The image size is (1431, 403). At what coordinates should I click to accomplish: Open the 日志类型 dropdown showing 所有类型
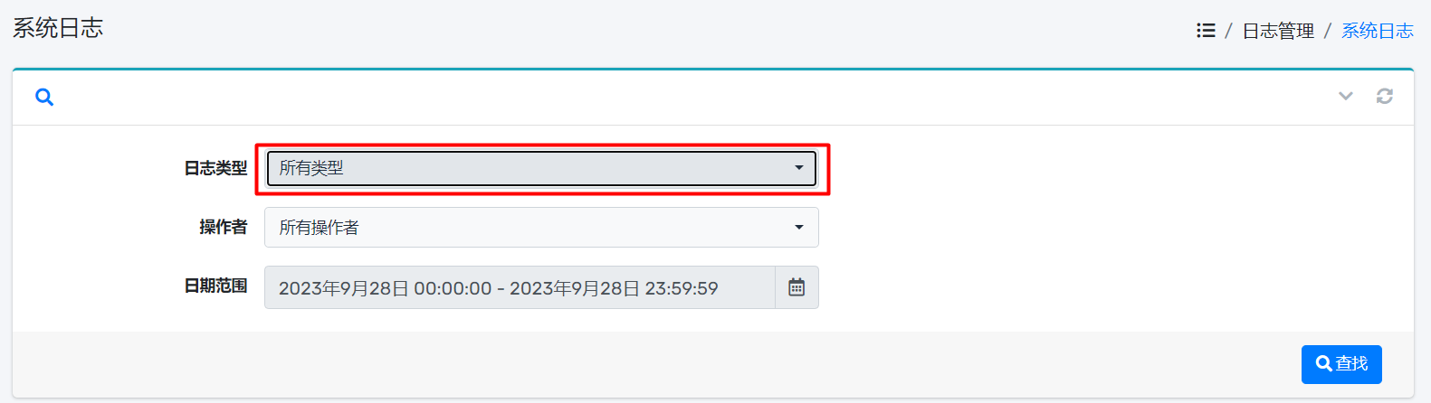(x=541, y=168)
